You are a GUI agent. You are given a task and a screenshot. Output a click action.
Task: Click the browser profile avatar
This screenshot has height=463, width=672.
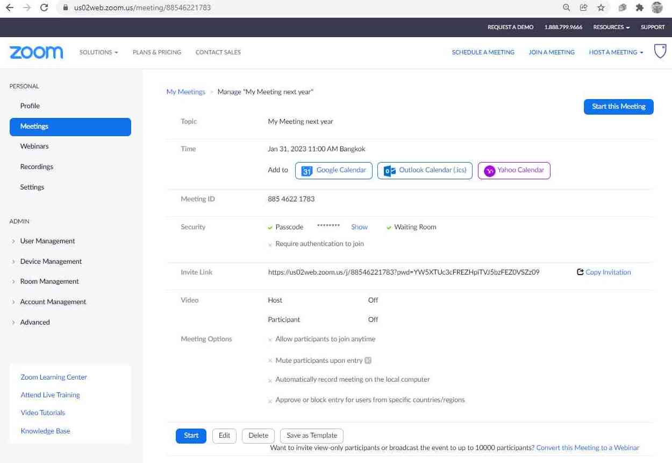657,8
